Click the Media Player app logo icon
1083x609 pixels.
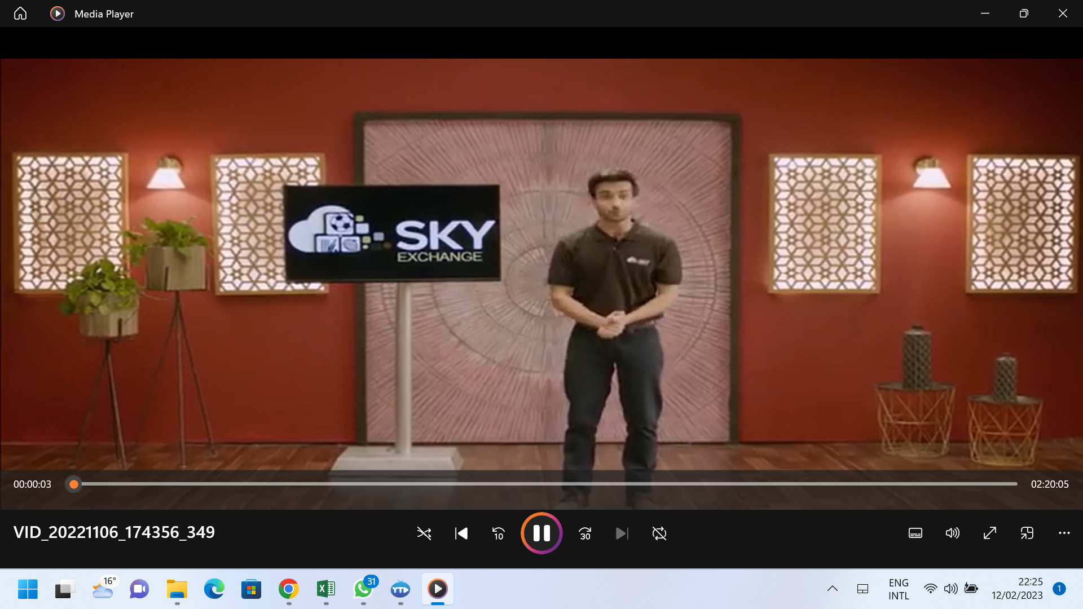click(58, 14)
